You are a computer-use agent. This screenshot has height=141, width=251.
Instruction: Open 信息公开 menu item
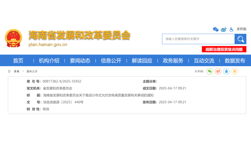pos(111,61)
